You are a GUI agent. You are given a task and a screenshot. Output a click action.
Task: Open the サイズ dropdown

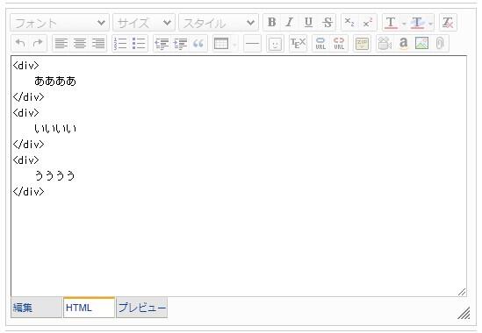tap(144, 23)
